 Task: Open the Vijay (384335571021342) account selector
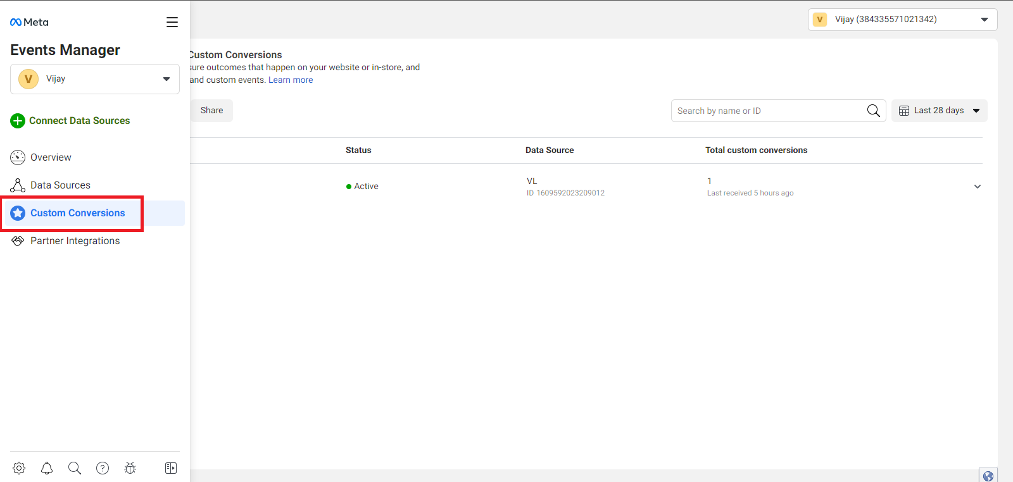point(902,20)
